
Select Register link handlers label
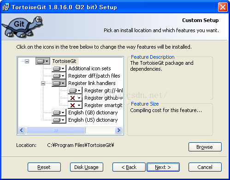coord(92,83)
